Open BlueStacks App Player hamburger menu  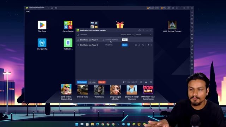(x=177, y=8)
